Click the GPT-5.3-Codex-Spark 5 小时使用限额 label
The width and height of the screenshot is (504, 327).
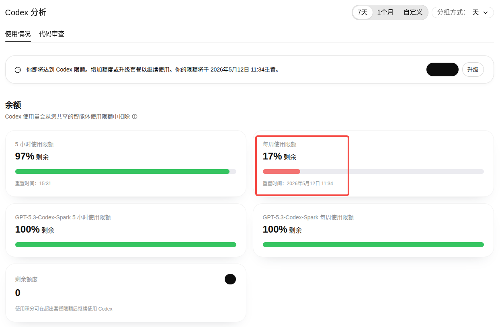coord(63,217)
